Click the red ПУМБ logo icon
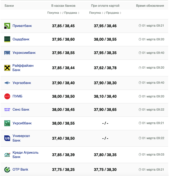This screenshot has width=169, height=176. coord(7,96)
